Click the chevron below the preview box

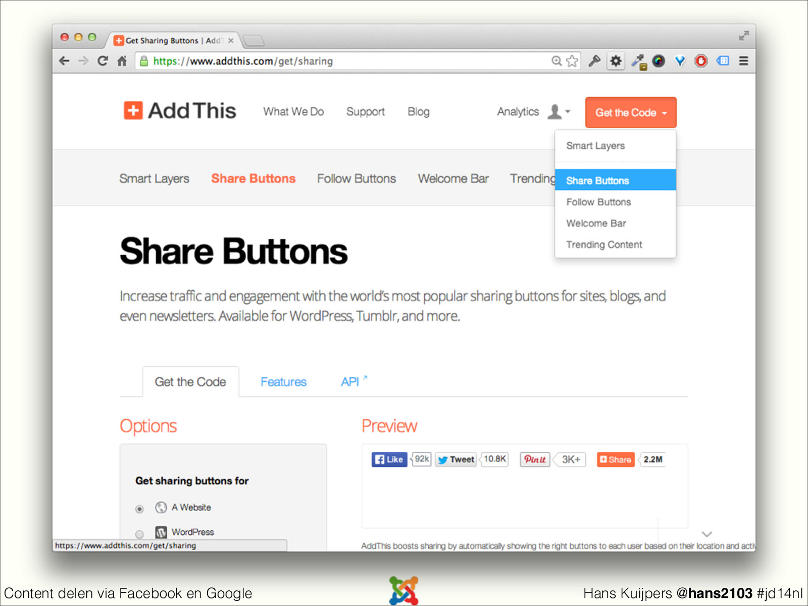coord(707,534)
